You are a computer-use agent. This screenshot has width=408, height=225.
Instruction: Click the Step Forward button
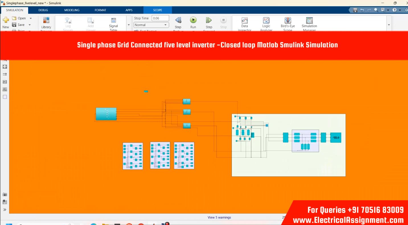209,20
